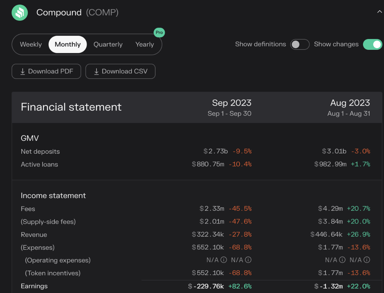Switch to the Quarterly view
The height and width of the screenshot is (293, 384).
pyautogui.click(x=108, y=44)
